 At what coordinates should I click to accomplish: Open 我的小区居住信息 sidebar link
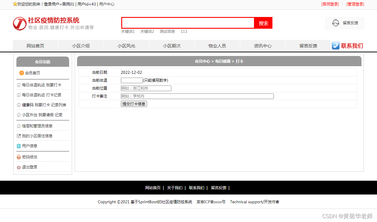tap(37, 136)
